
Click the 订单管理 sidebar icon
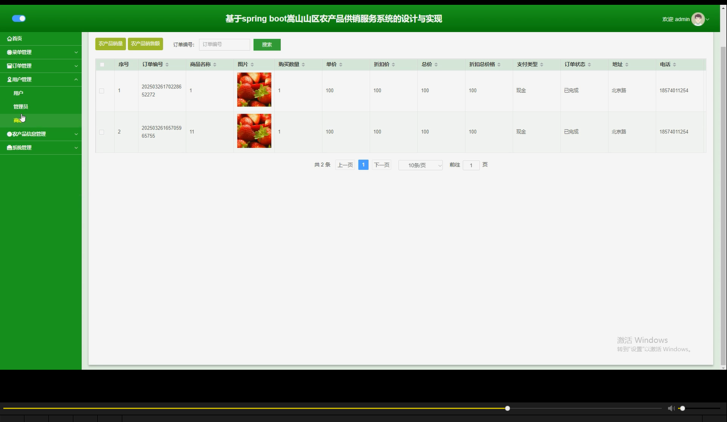[x=10, y=66]
